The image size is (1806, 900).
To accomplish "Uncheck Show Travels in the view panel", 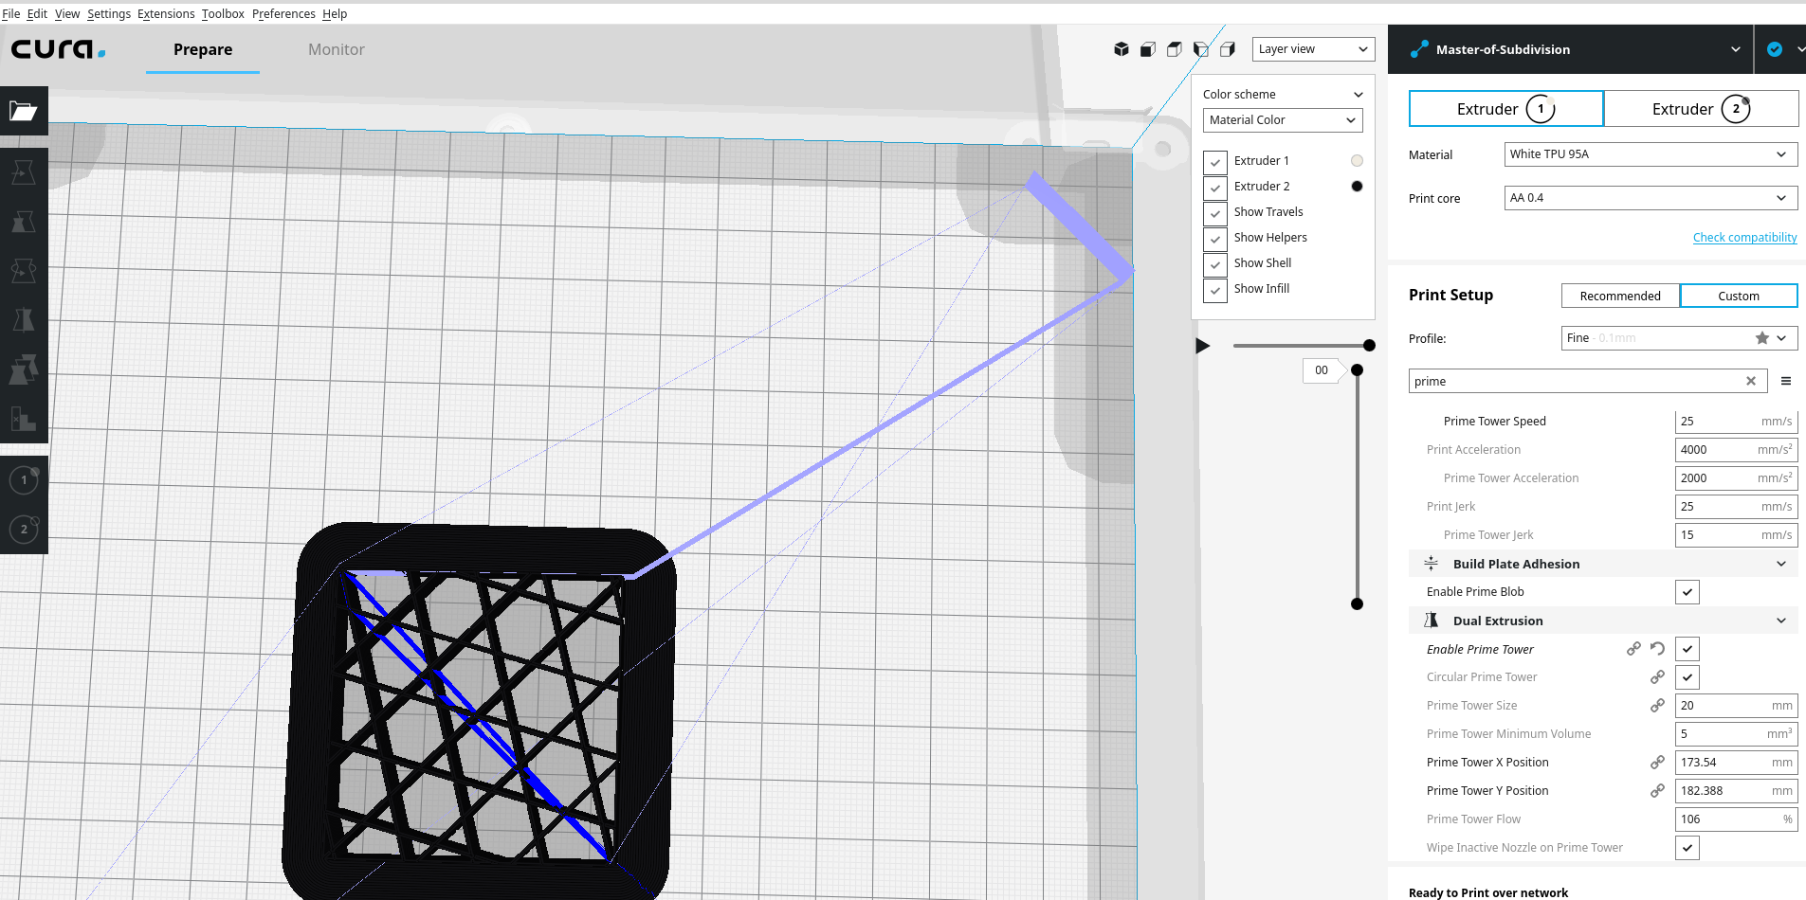I will [x=1214, y=213].
